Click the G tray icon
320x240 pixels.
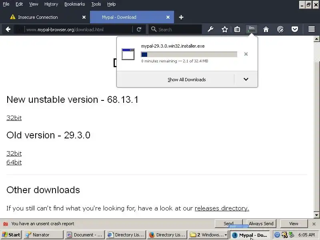[x=277, y=235]
